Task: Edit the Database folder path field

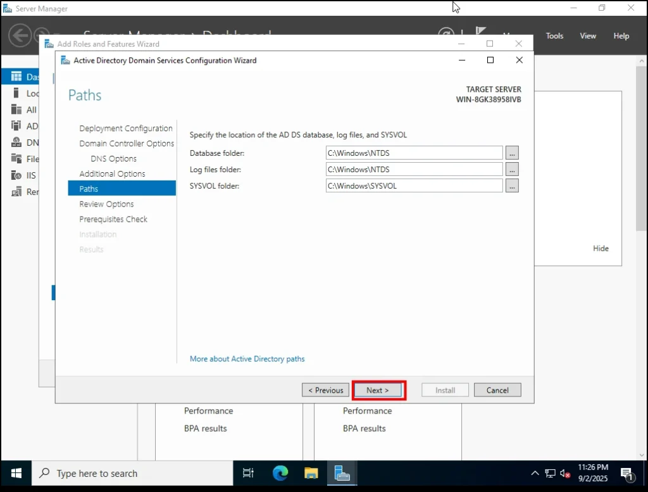Action: (414, 153)
